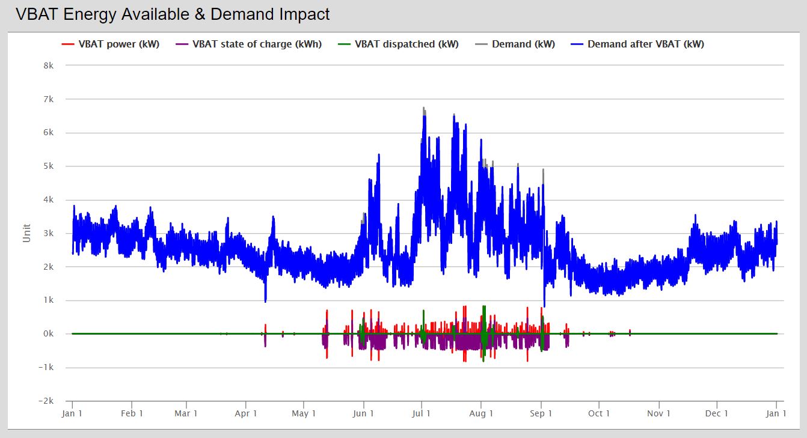807x438 pixels.
Task: Click the green VBAT dispatched legend marker
Action: click(344, 44)
